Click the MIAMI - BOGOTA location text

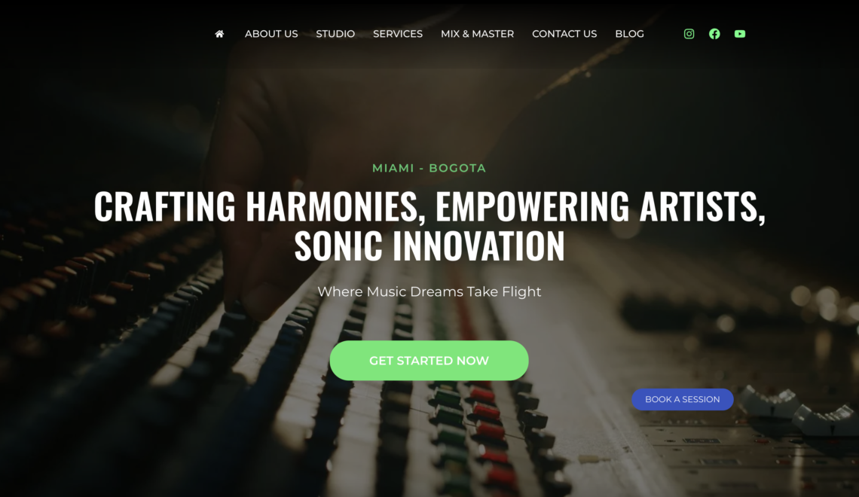[429, 168]
